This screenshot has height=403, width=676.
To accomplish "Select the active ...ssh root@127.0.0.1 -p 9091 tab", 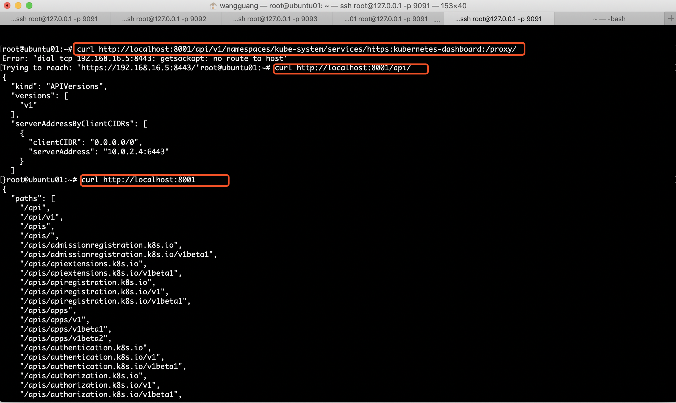I will click(x=498, y=19).
